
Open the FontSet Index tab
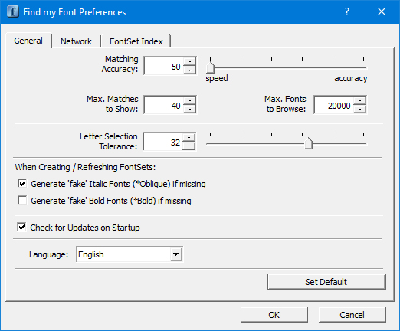[x=136, y=41]
